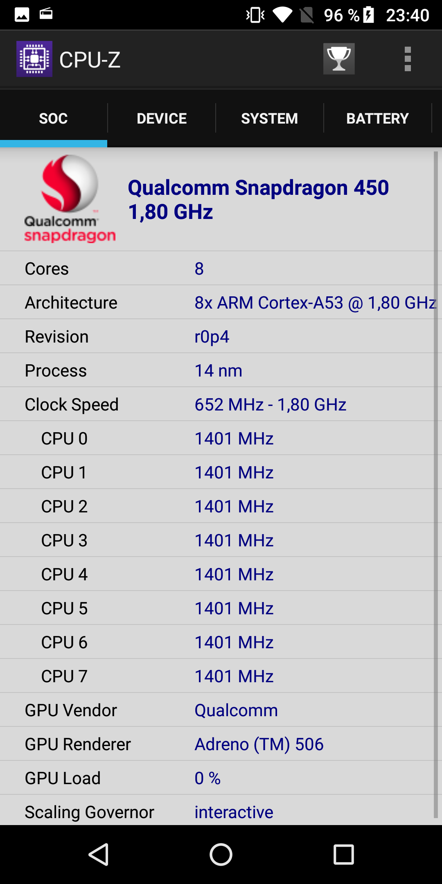442x884 pixels.
Task: Tap the recent apps square button
Action: point(344,855)
